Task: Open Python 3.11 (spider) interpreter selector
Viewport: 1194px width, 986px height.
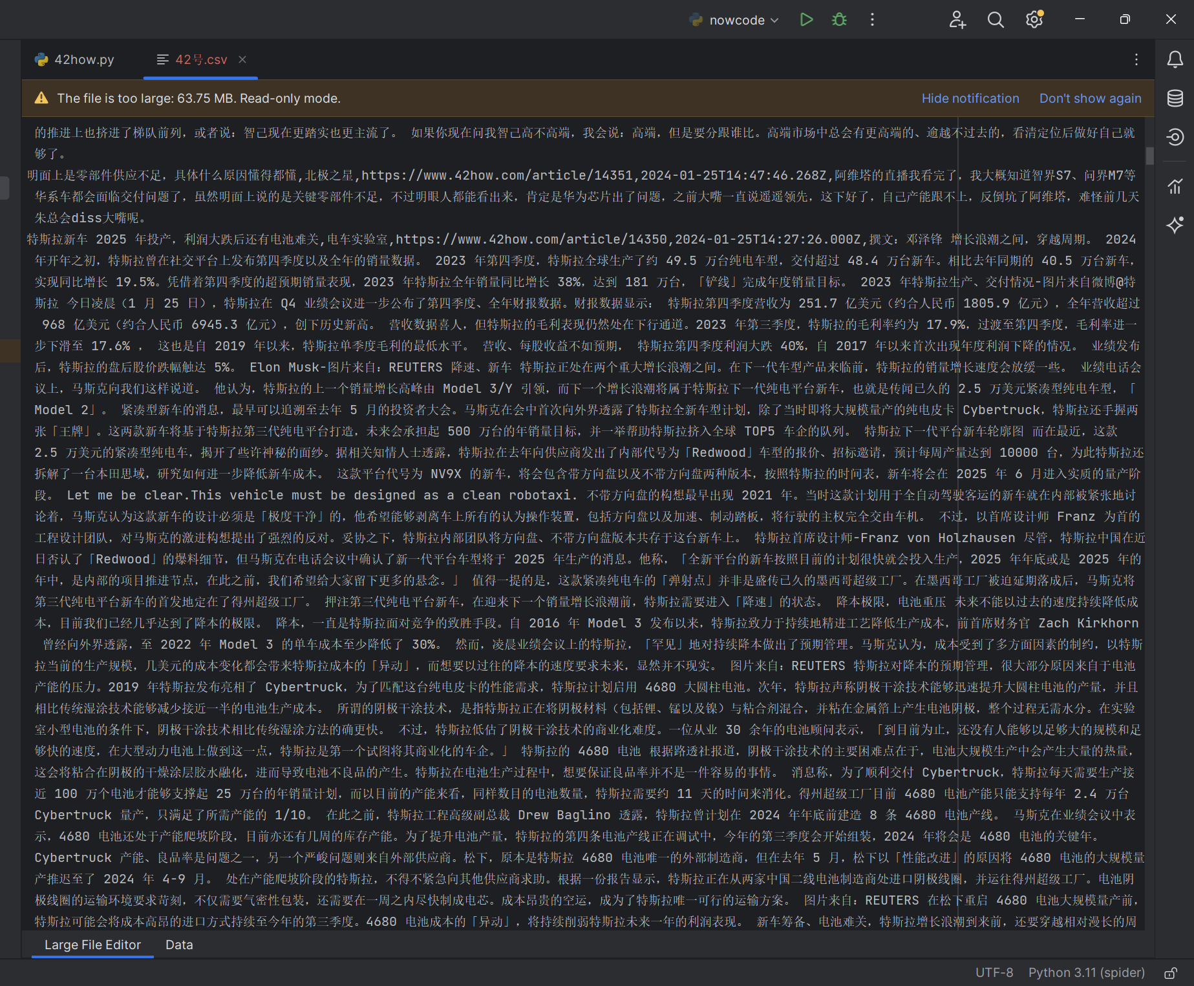Action: coord(1086,972)
